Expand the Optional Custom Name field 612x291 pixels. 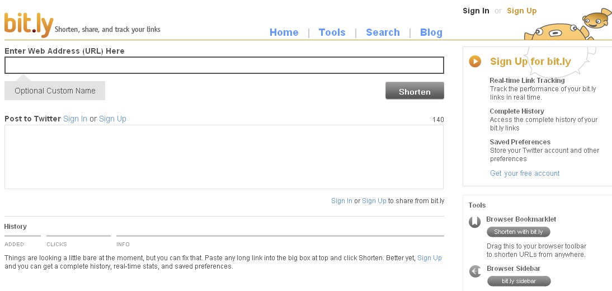click(x=55, y=91)
